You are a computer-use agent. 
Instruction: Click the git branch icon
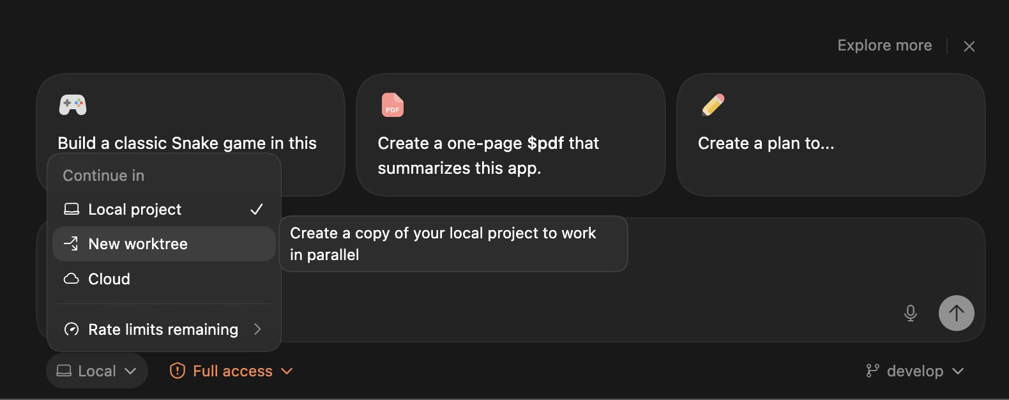tap(872, 371)
